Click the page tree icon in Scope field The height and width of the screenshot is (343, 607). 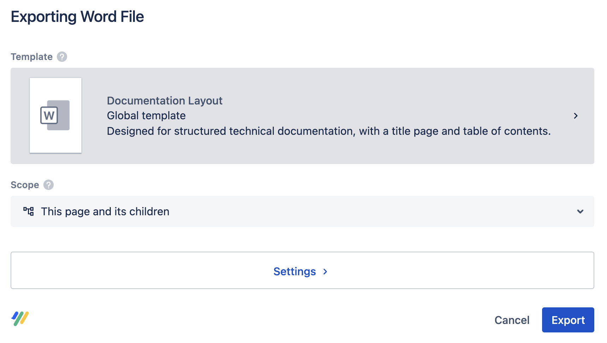click(29, 211)
